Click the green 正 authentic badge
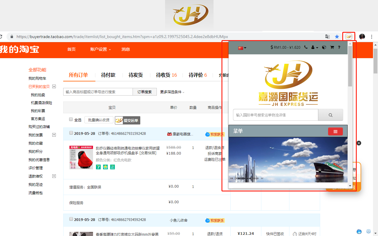This screenshot has height=236, width=378. click(113, 167)
